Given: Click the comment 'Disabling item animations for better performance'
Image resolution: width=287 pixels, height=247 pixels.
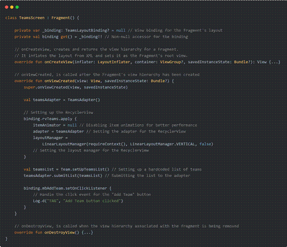Looking at the screenshot, I should point(138,125).
